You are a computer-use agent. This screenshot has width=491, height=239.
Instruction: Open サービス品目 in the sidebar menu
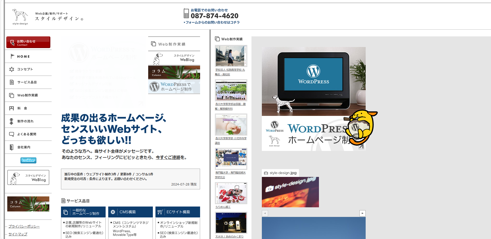tap(28, 82)
